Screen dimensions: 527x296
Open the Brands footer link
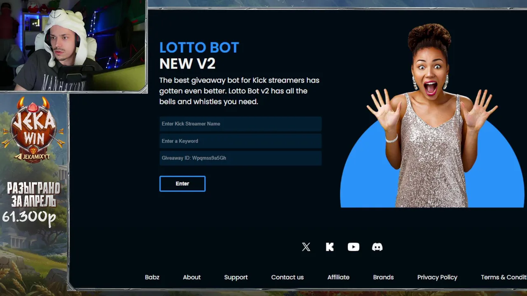383,277
